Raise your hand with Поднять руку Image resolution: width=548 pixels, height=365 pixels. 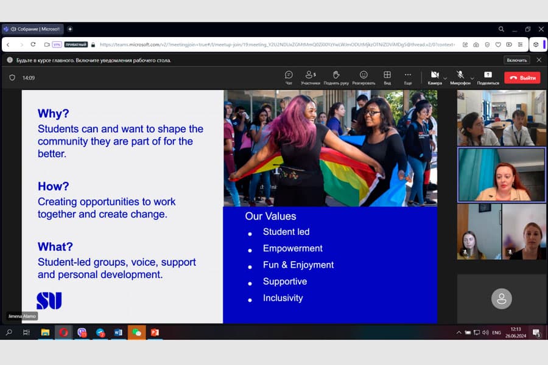tap(336, 77)
